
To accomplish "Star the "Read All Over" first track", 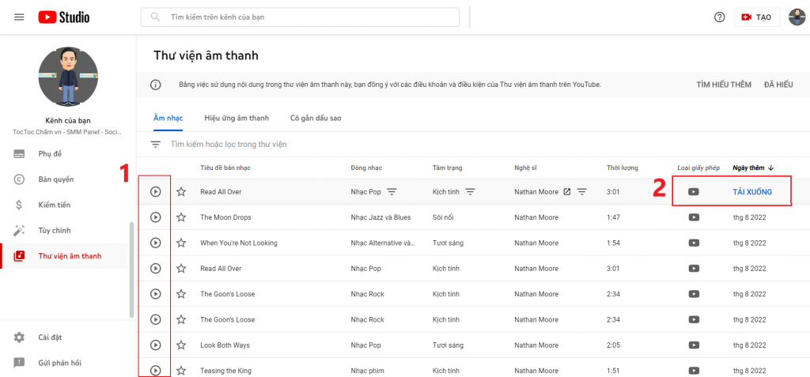I will pyautogui.click(x=181, y=192).
